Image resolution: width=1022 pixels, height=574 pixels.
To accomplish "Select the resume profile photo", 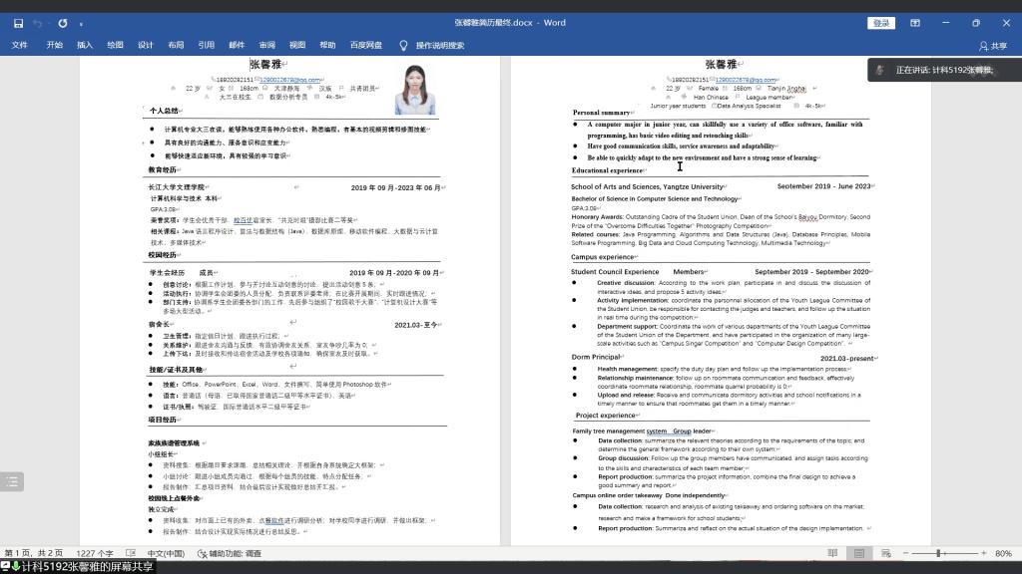I will point(414,90).
